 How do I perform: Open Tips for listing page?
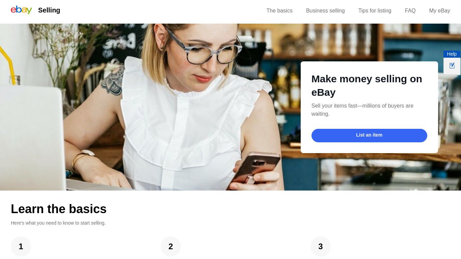point(375,11)
